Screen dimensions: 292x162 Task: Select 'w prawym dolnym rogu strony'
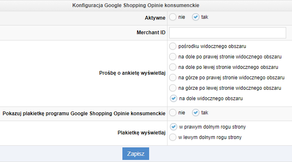[x=173, y=127]
